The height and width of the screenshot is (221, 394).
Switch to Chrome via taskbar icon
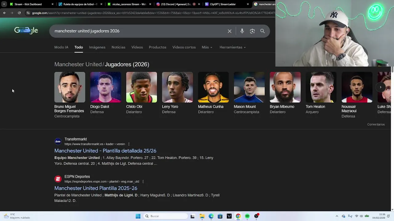[x=238, y=216]
